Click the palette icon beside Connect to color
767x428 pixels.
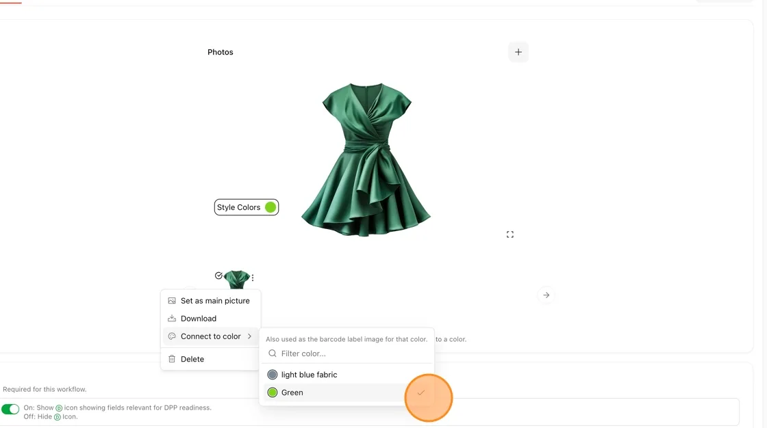click(x=172, y=336)
